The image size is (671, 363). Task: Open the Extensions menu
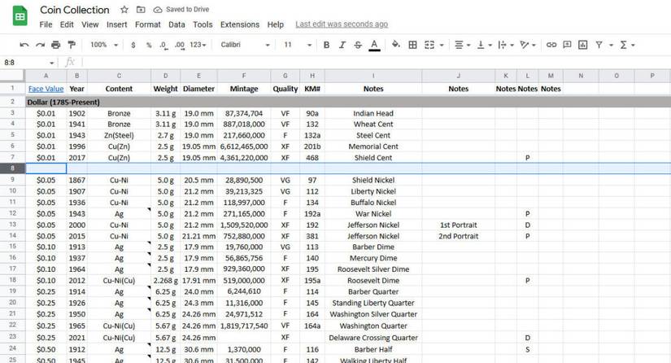click(x=240, y=24)
